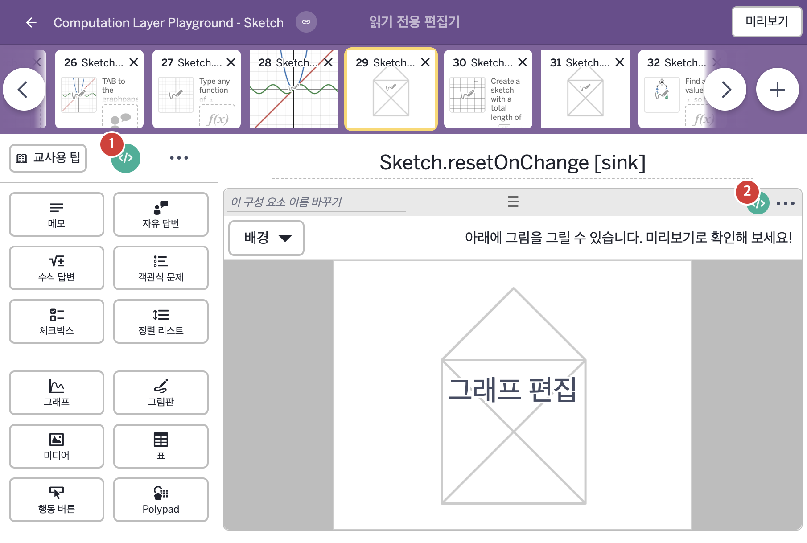Screen dimensions: 807x543
Task: Add a 표 table component
Action: [x=161, y=446]
